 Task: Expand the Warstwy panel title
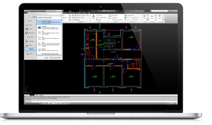[81, 22]
